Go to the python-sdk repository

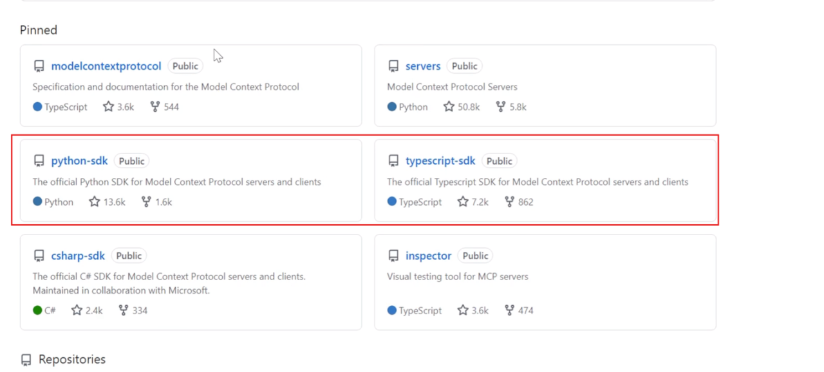79,161
